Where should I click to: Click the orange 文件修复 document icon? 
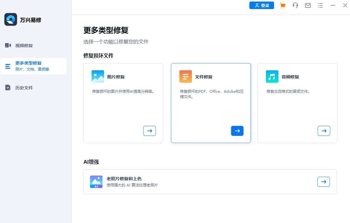click(x=186, y=77)
